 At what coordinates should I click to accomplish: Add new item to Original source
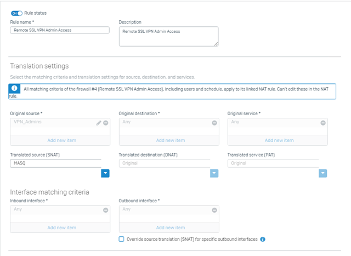pyautogui.click(x=62, y=140)
